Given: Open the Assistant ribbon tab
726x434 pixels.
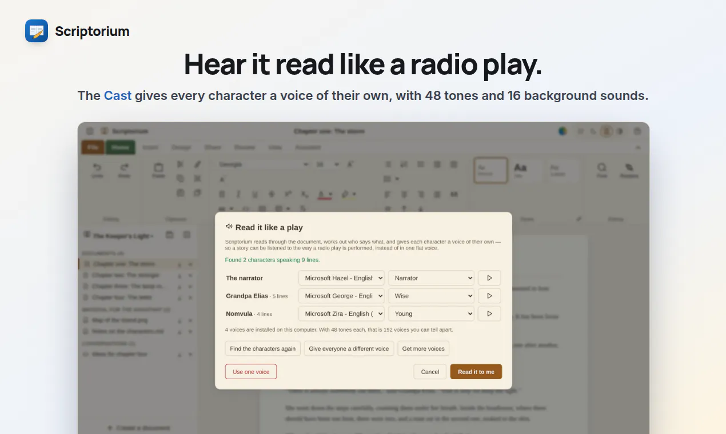Looking at the screenshot, I should (308, 147).
